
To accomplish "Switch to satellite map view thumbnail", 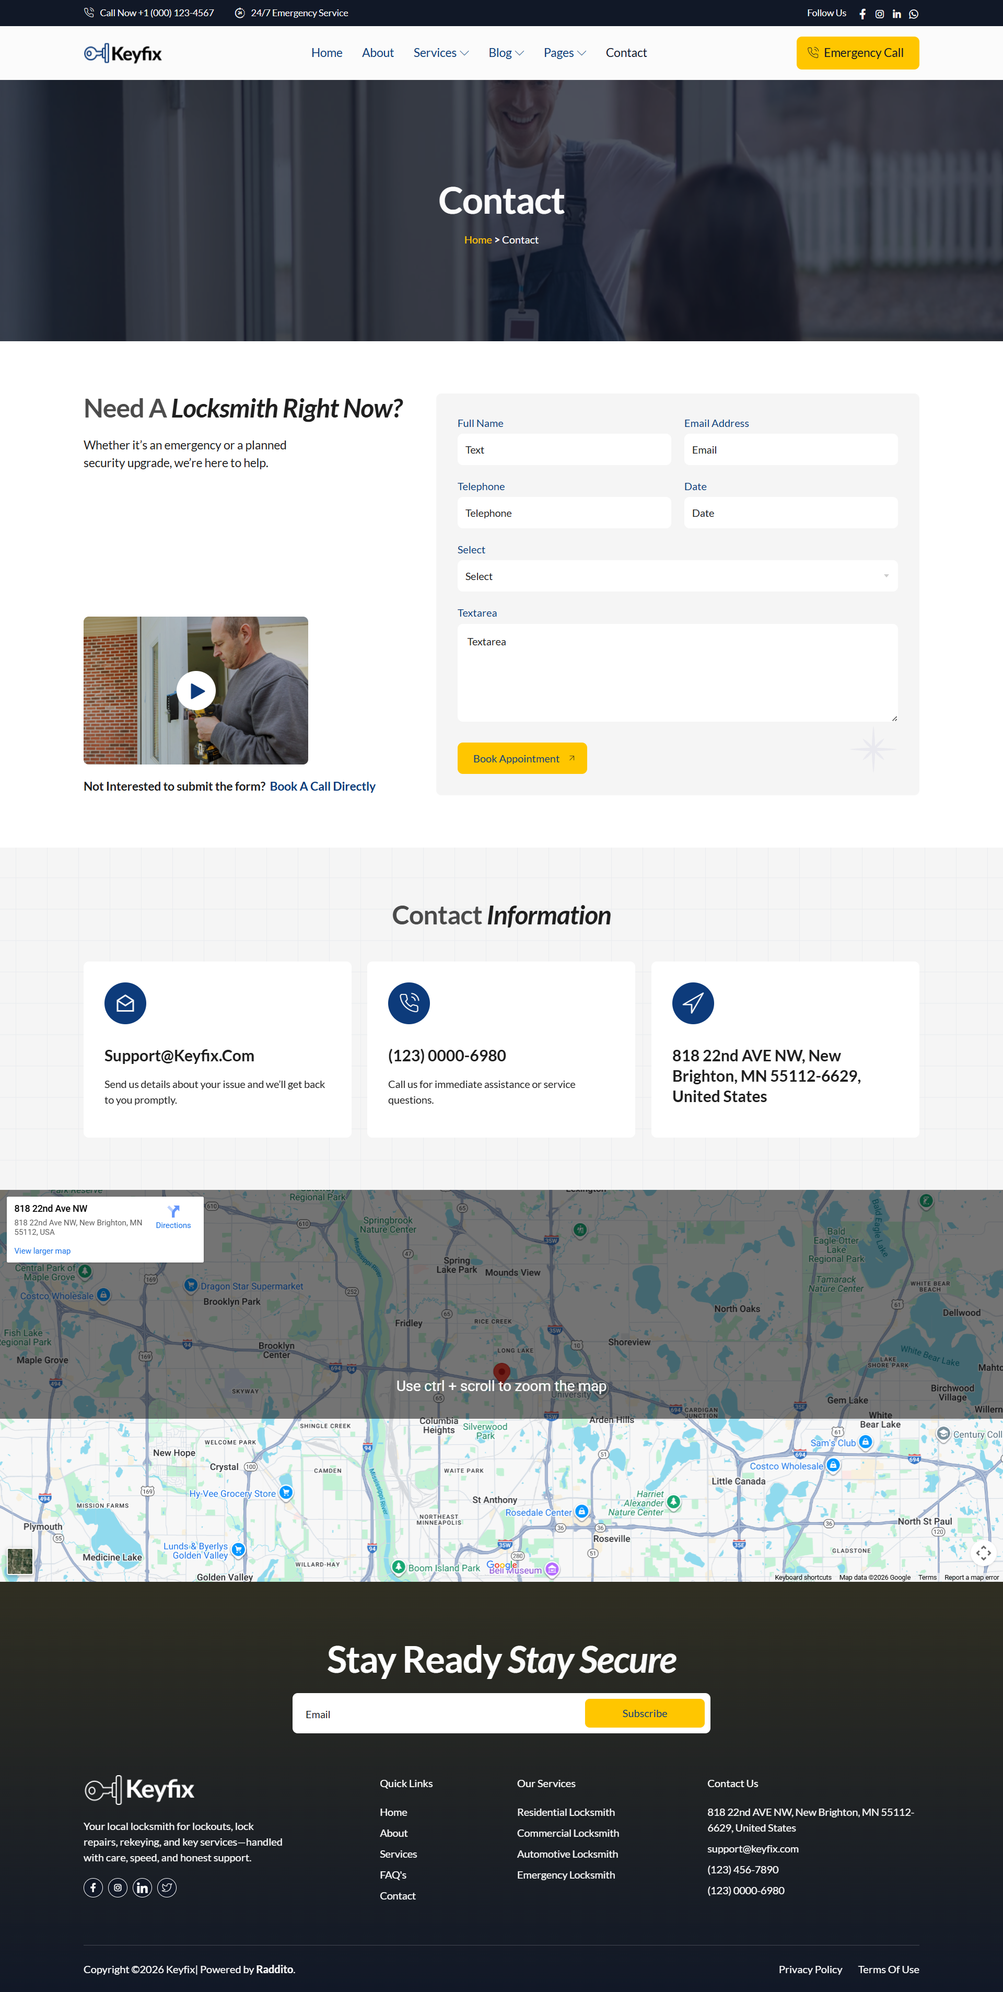I will pos(20,1560).
